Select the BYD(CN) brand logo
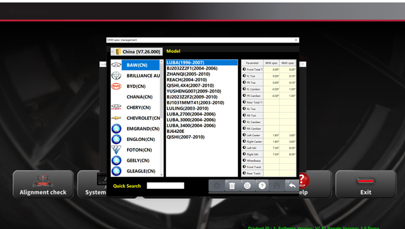This screenshot has height=229, width=405. 117,86
